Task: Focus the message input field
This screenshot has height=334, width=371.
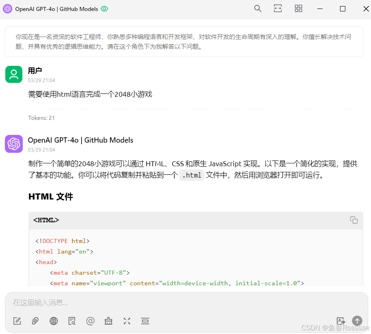Action: pyautogui.click(x=186, y=303)
